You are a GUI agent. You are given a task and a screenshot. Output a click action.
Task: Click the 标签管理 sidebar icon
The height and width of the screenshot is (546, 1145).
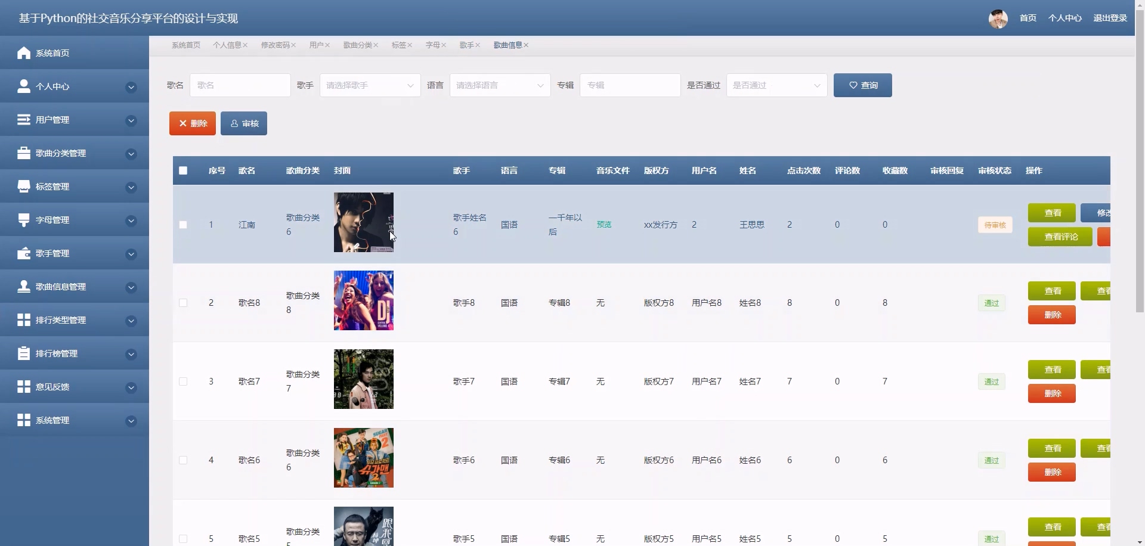[24, 187]
